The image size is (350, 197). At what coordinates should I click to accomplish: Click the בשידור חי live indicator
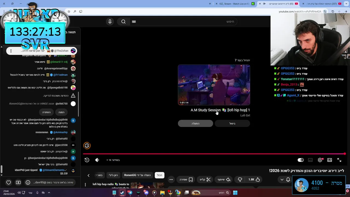pyautogui.click(x=113, y=160)
